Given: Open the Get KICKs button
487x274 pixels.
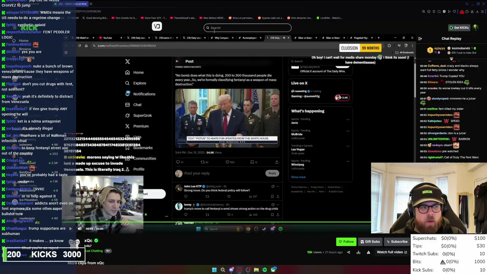Looking at the screenshot, I should pyautogui.click(x=459, y=28).
